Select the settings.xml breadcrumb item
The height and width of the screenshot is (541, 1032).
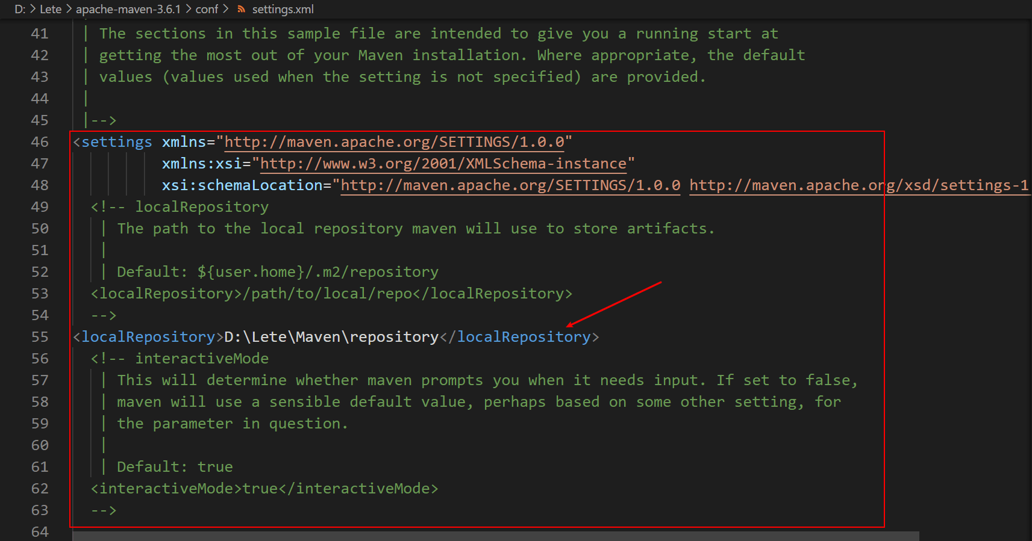click(x=283, y=9)
